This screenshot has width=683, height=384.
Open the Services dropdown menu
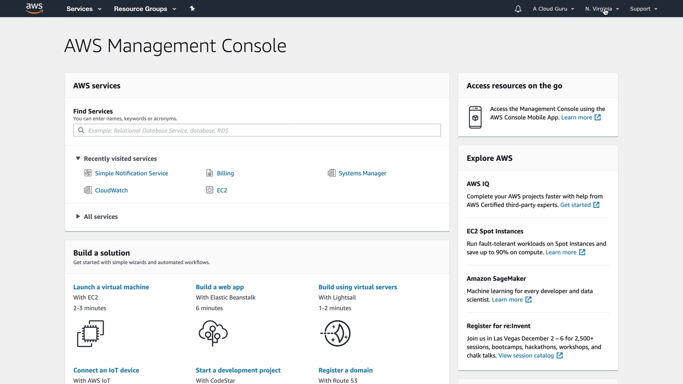[84, 9]
